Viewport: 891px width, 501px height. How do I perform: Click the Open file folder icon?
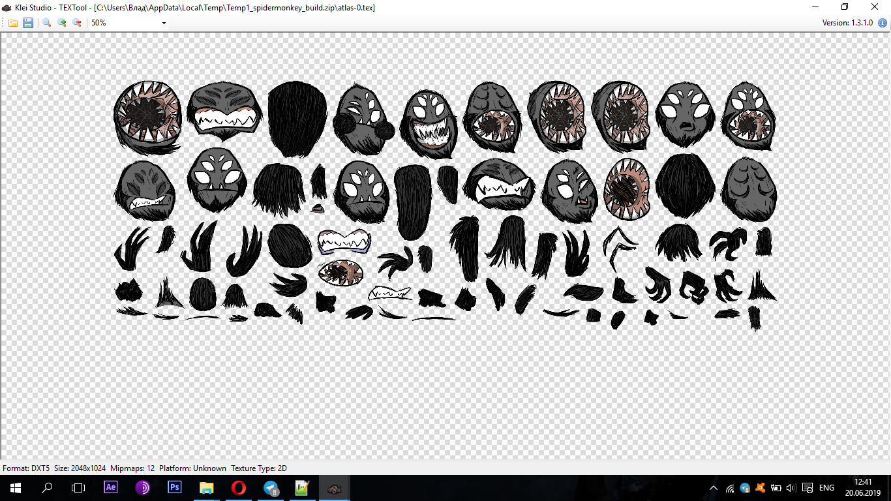13,23
